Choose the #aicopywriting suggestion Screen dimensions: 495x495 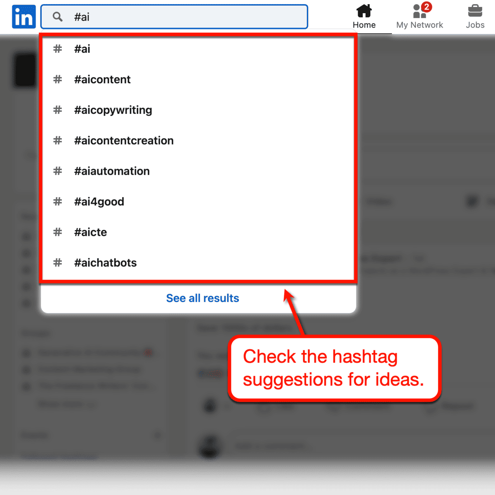[113, 110]
